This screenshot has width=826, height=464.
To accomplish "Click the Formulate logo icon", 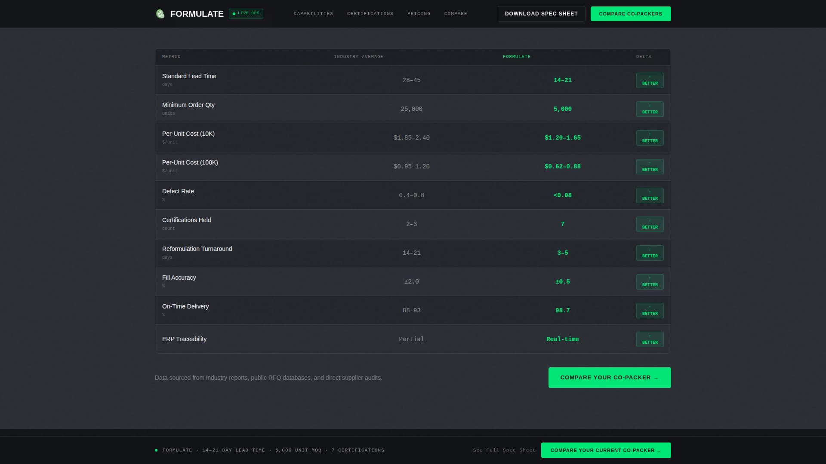I will [x=160, y=13].
